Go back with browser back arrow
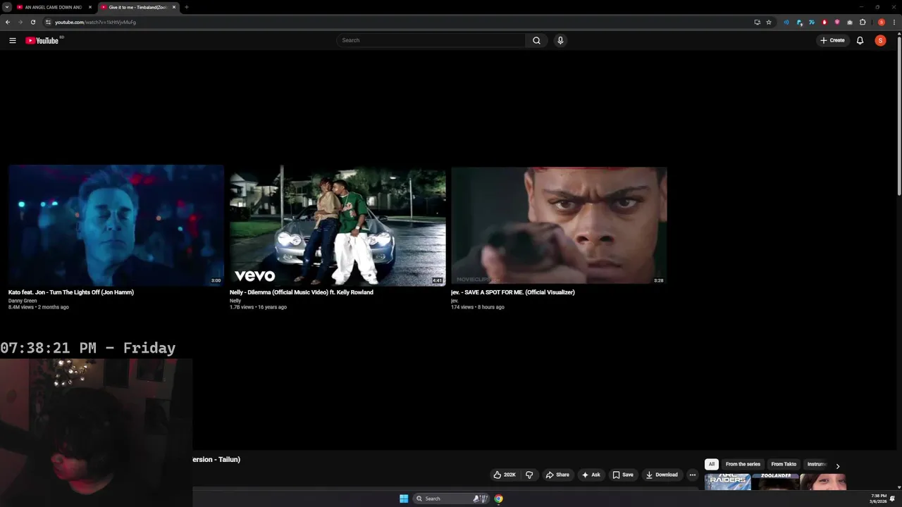Image resolution: width=902 pixels, height=507 pixels. click(x=8, y=22)
